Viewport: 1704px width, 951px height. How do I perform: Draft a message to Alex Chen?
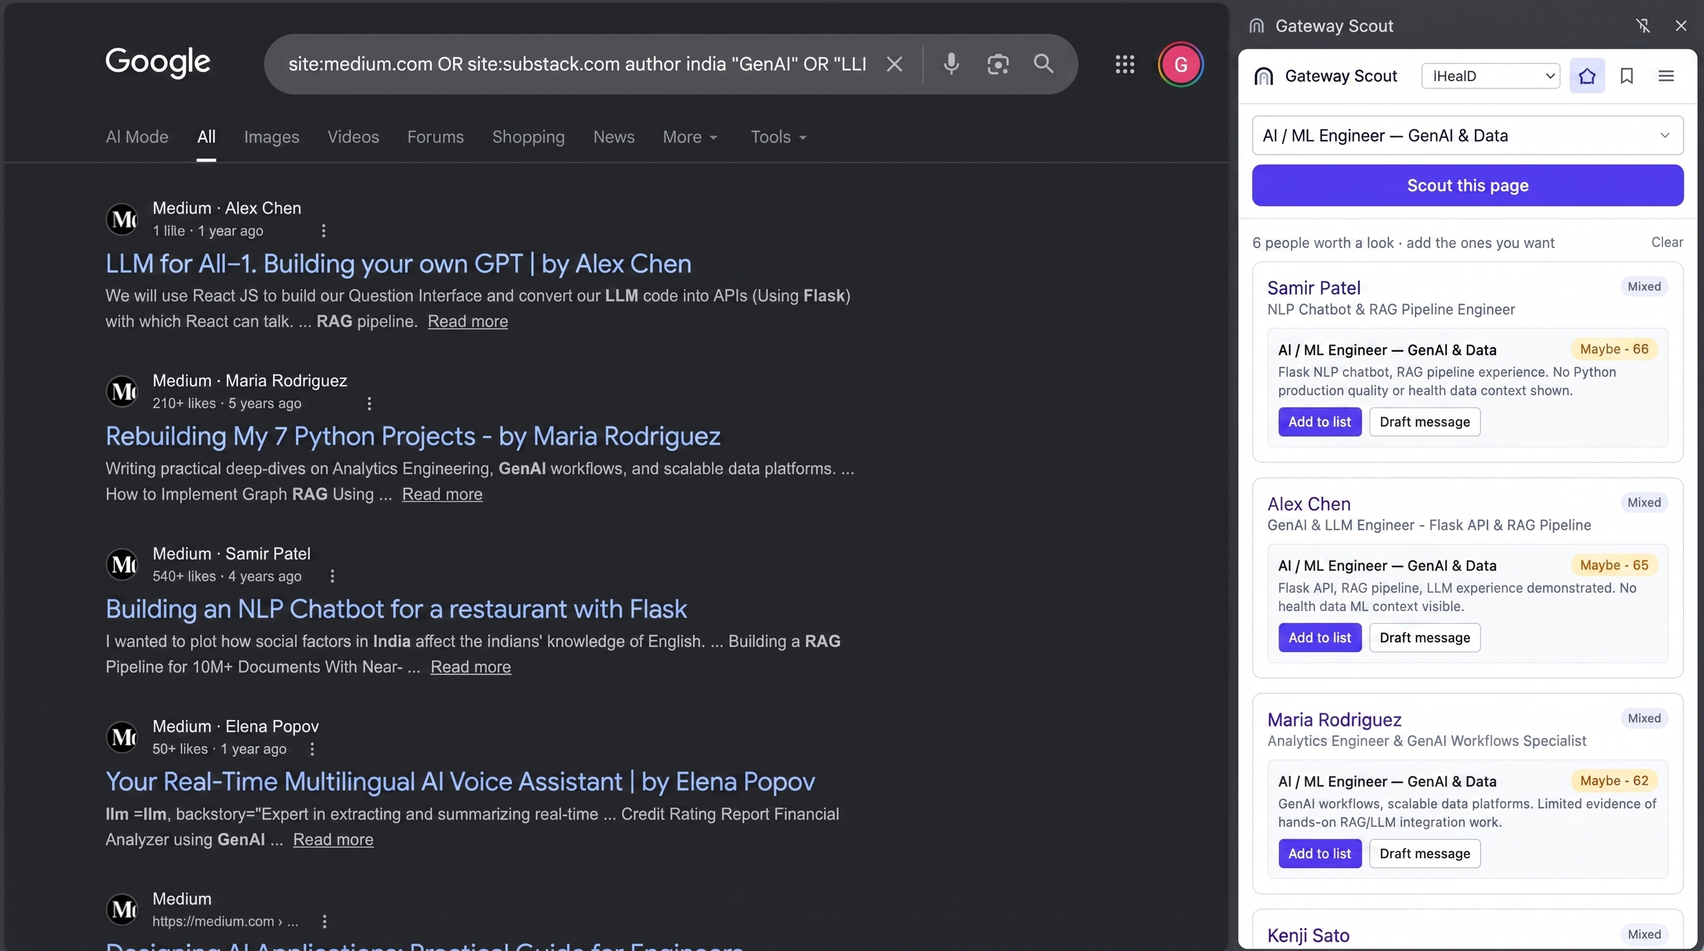click(x=1425, y=638)
